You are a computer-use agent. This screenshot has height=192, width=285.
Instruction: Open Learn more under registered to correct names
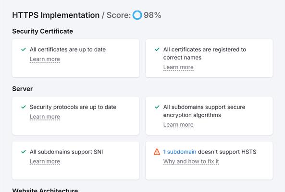coord(178,67)
